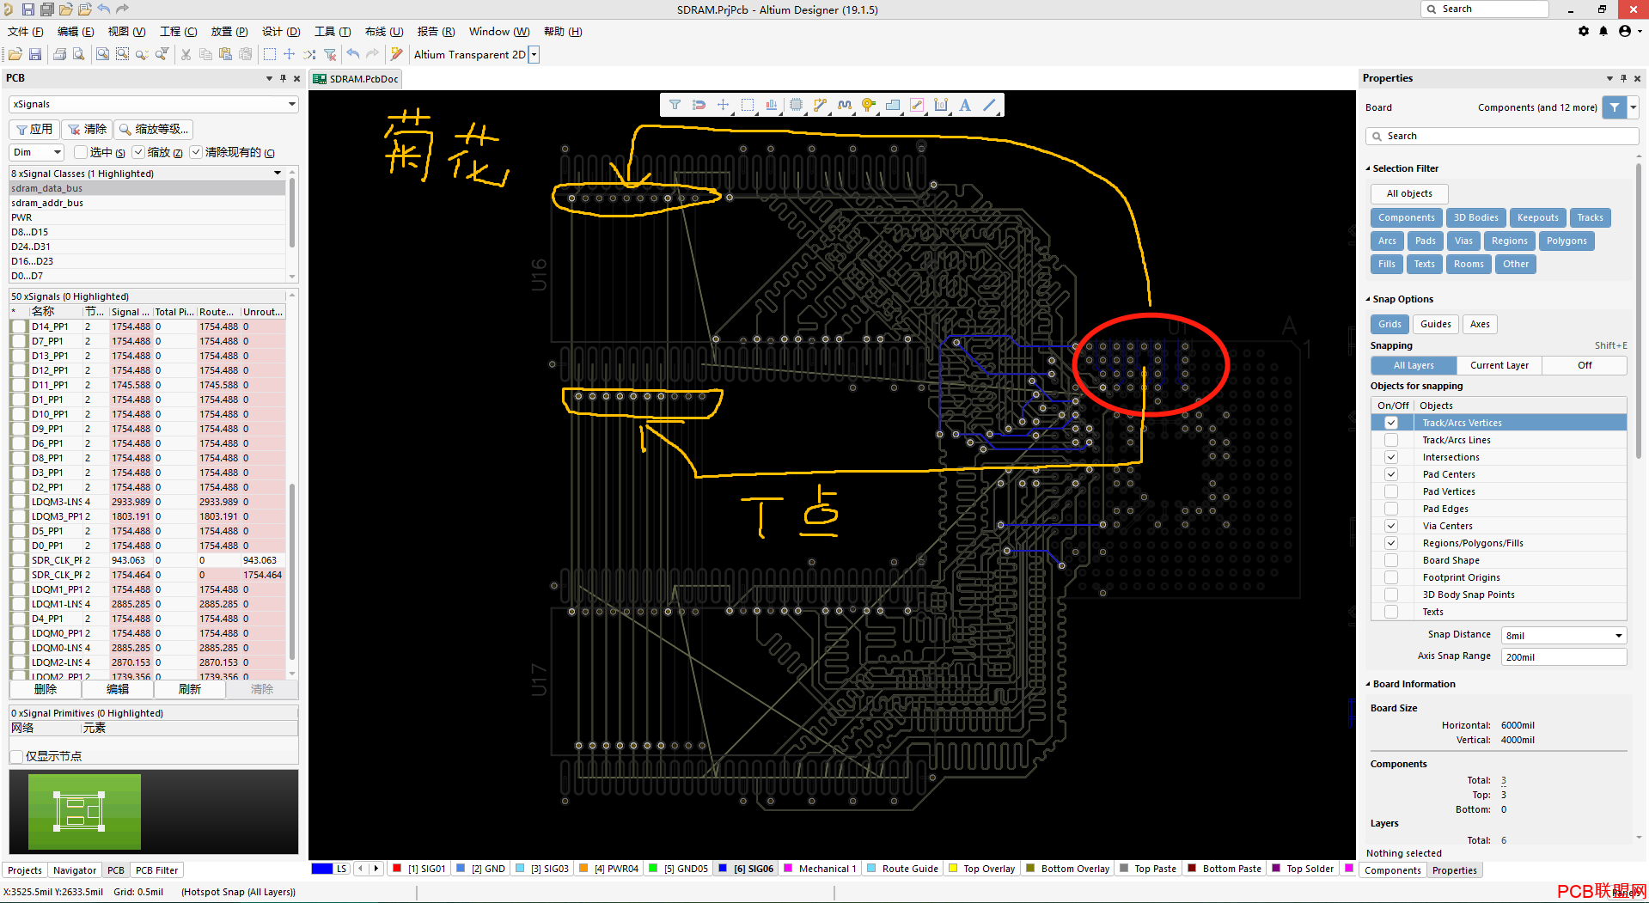Switch to the SDRAM.PcbDoc document tab
The width and height of the screenshot is (1649, 903).
point(356,79)
